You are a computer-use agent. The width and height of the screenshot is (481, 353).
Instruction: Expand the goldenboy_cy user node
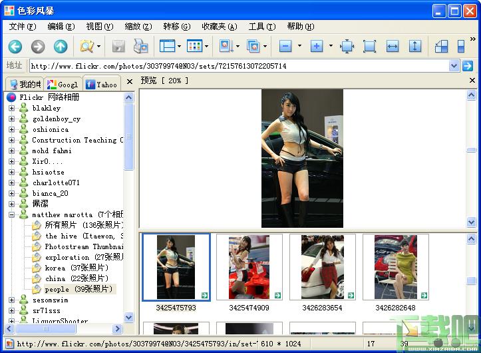[x=12, y=119]
